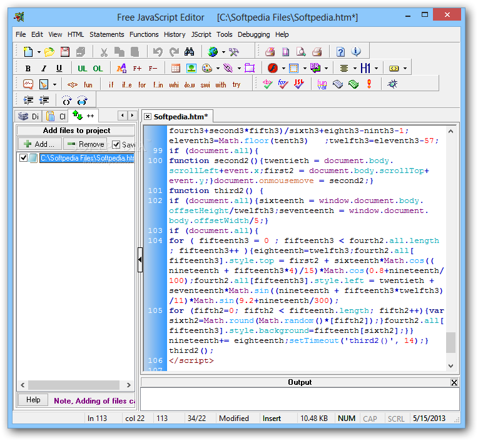
Task: Start debugging with the bug icon
Action: click(x=392, y=84)
